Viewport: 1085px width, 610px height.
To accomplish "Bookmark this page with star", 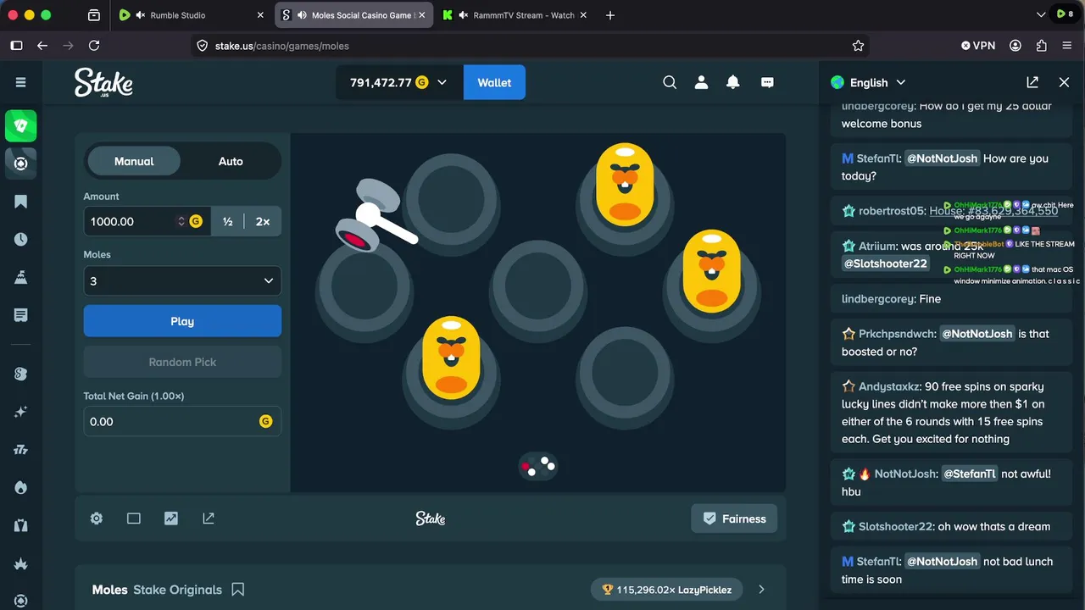I will pyautogui.click(x=858, y=46).
